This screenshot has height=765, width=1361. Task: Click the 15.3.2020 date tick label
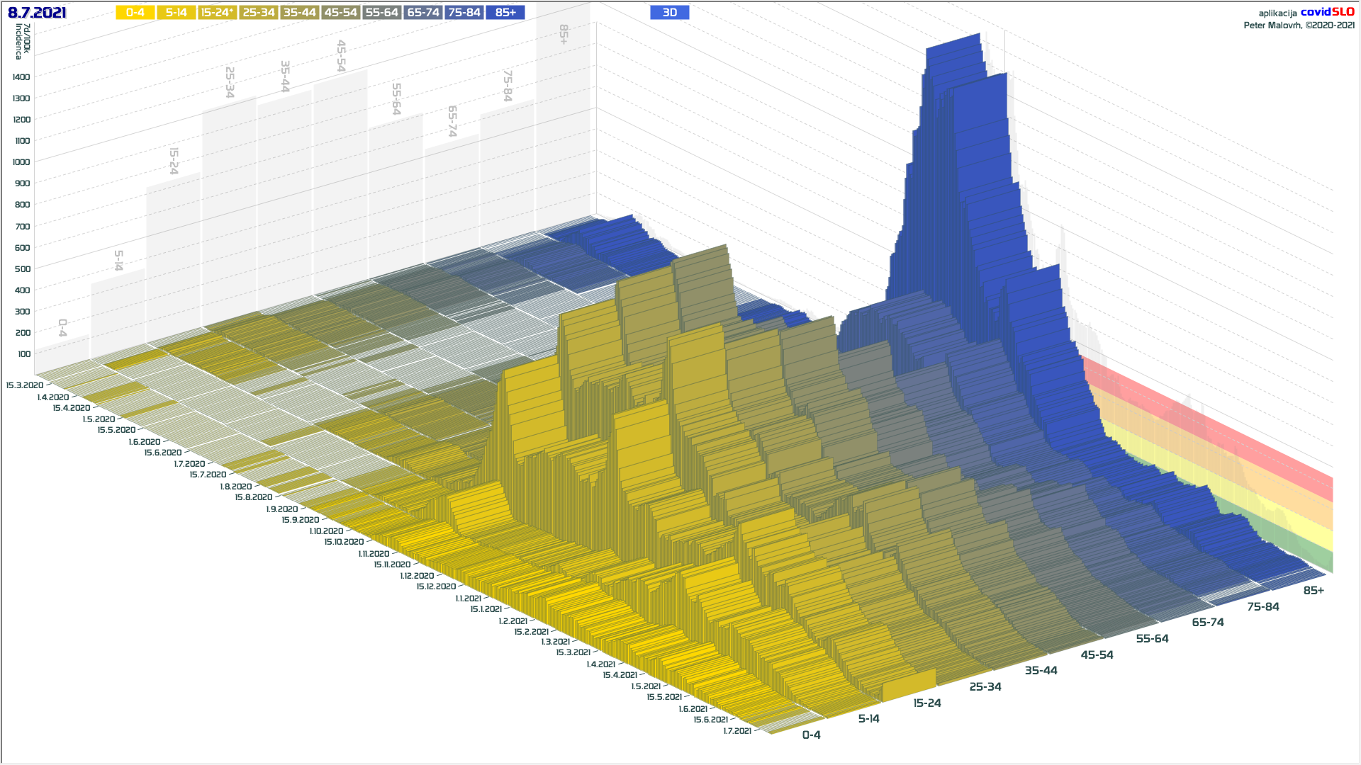click(25, 385)
